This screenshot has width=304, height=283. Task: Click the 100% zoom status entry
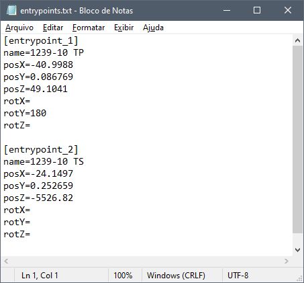(x=123, y=276)
